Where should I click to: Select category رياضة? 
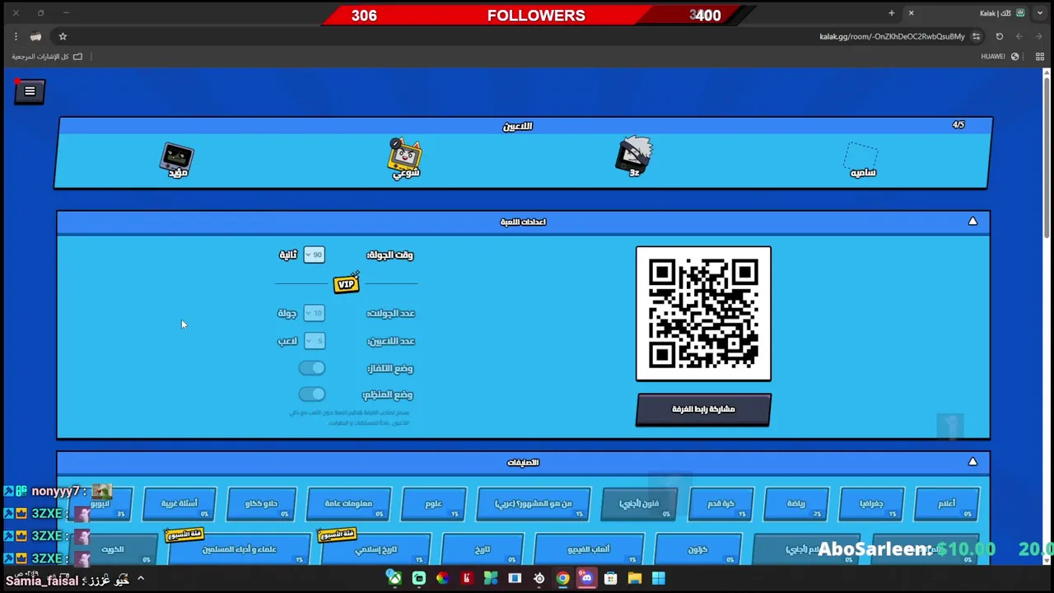click(x=795, y=504)
